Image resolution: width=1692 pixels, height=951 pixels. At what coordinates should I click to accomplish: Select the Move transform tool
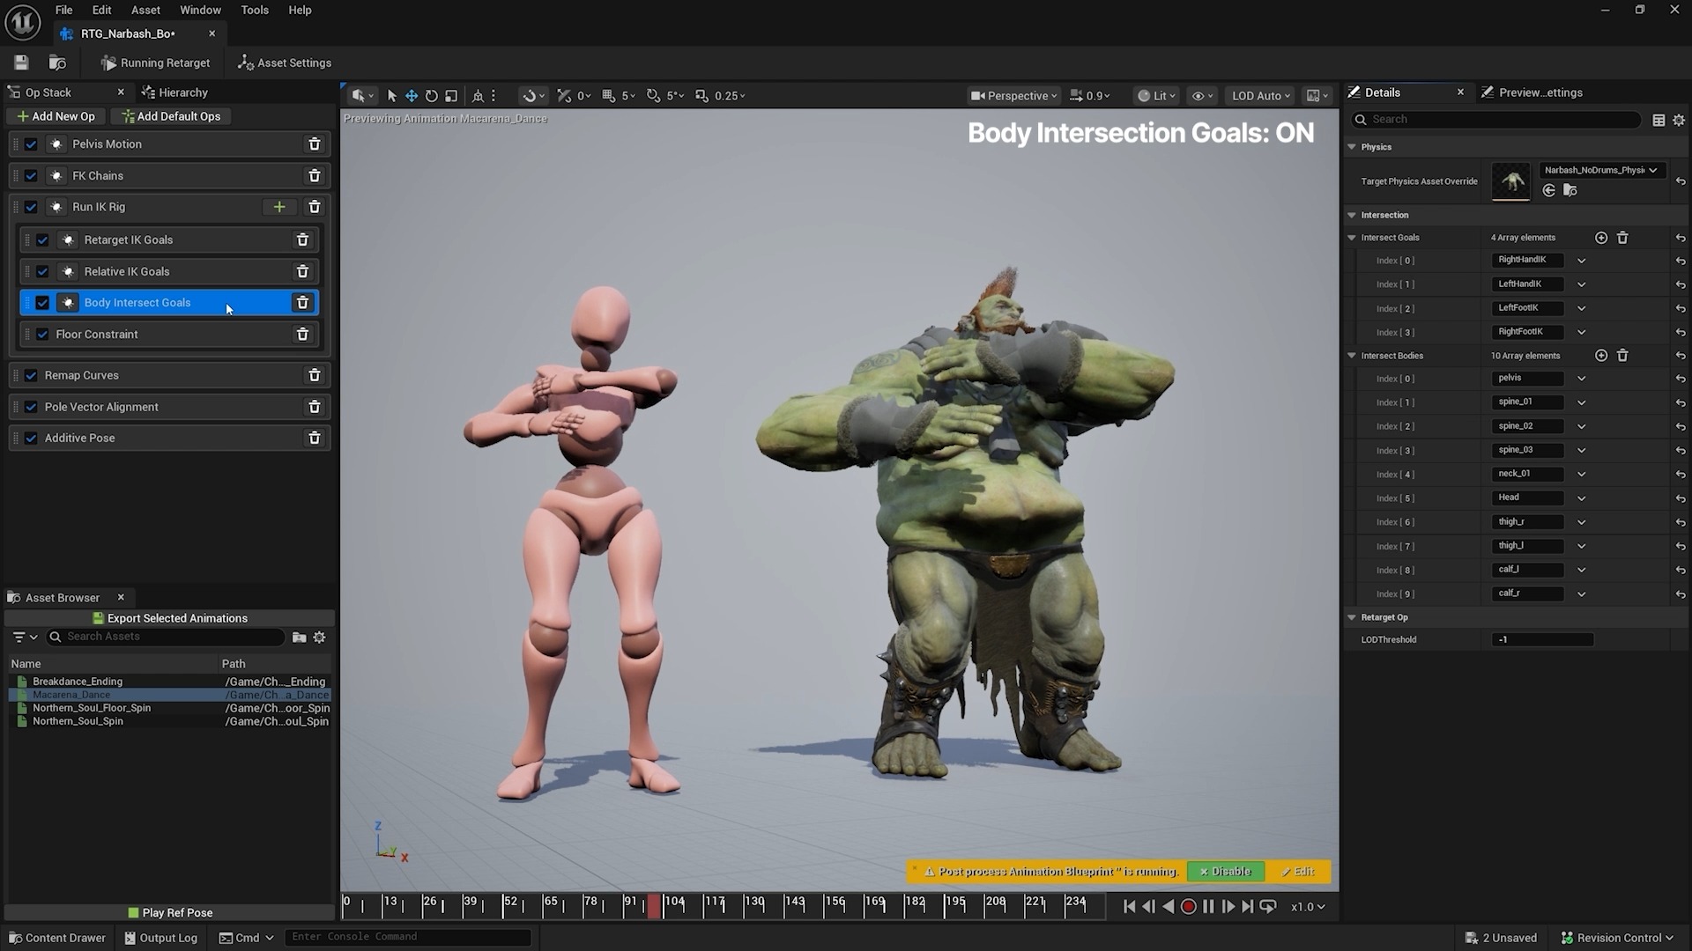(x=412, y=95)
